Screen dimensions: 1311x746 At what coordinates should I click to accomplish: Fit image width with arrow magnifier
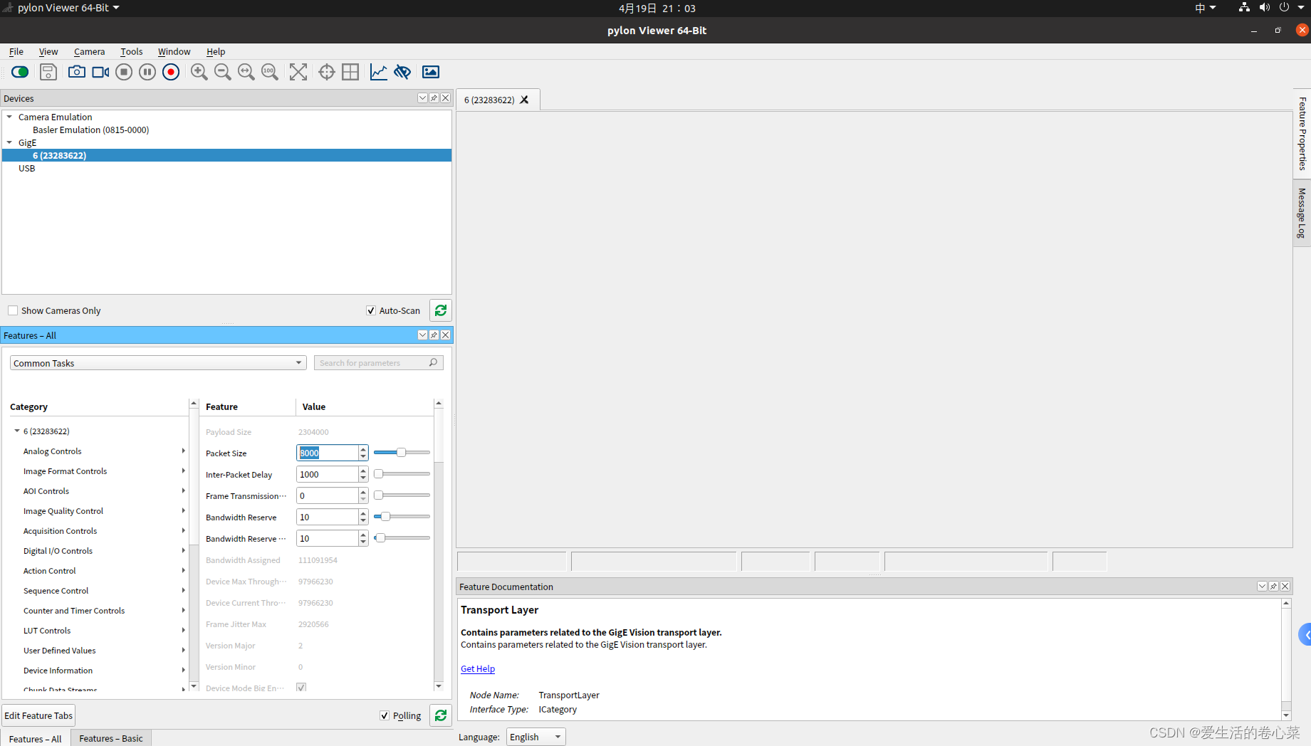tap(246, 72)
